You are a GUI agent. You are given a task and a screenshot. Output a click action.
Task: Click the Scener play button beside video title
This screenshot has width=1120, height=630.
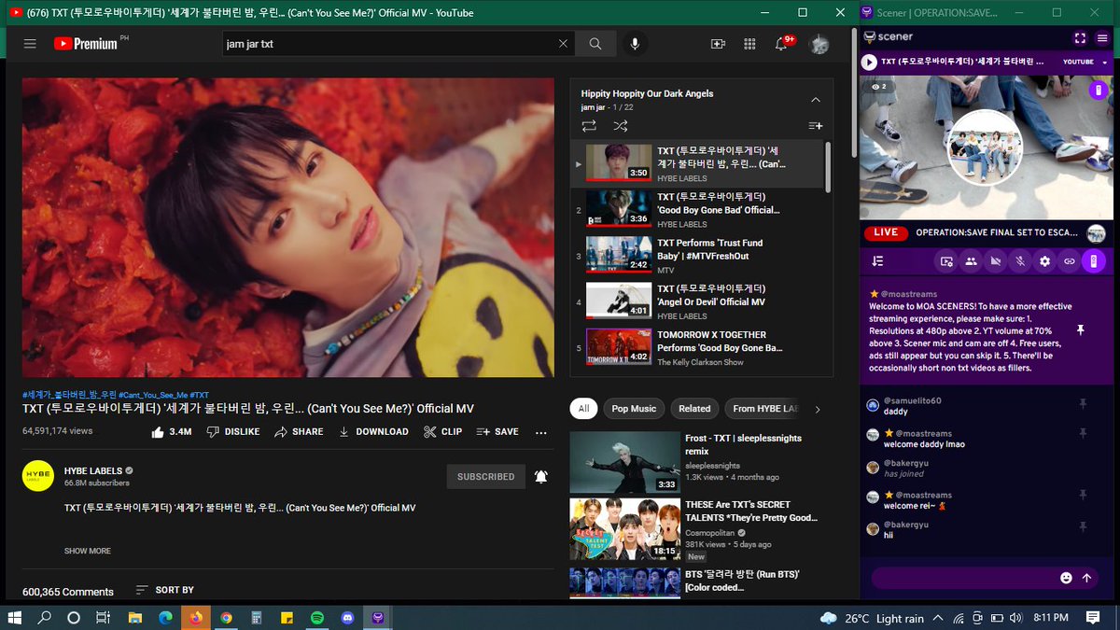pyautogui.click(x=869, y=62)
